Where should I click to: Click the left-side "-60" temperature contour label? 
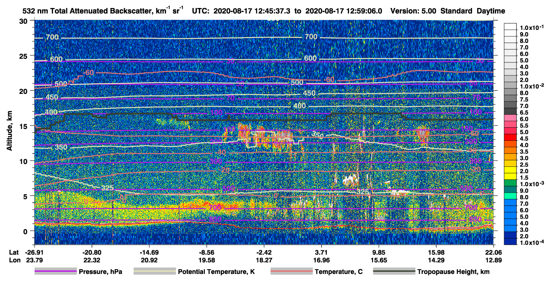tap(88, 72)
